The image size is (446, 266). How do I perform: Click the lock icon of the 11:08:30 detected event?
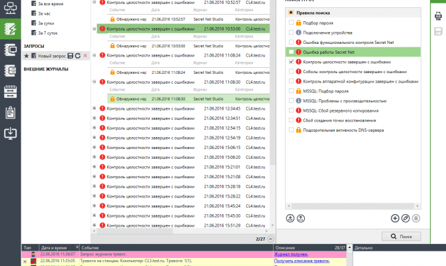pyautogui.click(x=112, y=99)
